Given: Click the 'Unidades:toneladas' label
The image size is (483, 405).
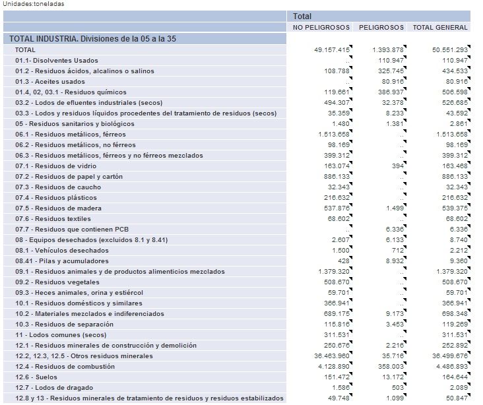Looking at the screenshot, I should pos(34,4).
